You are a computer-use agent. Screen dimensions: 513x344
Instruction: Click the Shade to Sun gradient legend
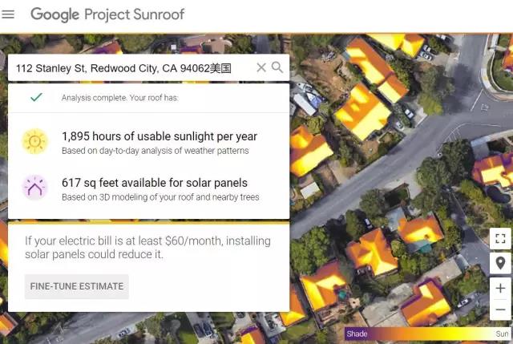pos(428,332)
